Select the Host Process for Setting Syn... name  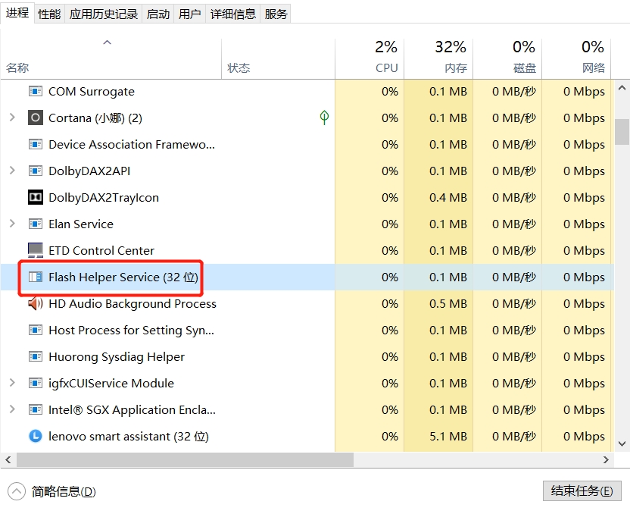click(132, 331)
